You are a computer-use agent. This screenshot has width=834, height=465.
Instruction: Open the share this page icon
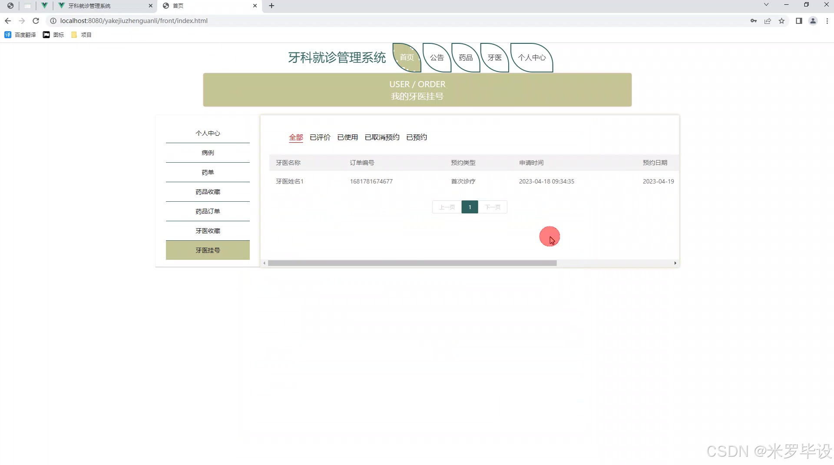767,20
